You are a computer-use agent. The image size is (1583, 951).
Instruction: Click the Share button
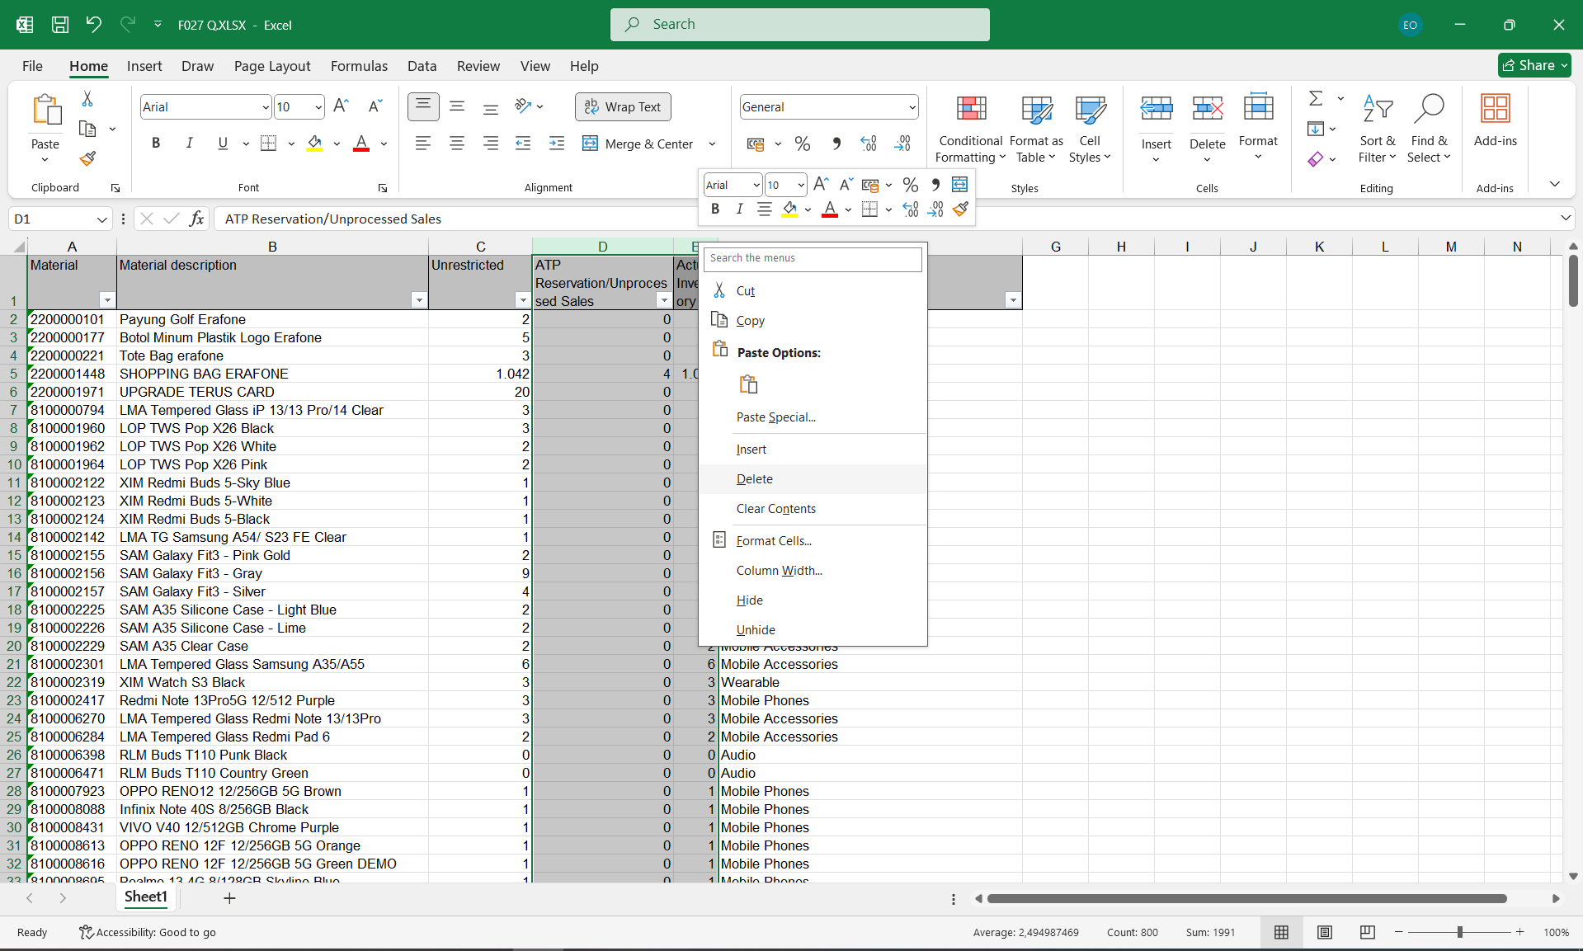tap(1534, 65)
